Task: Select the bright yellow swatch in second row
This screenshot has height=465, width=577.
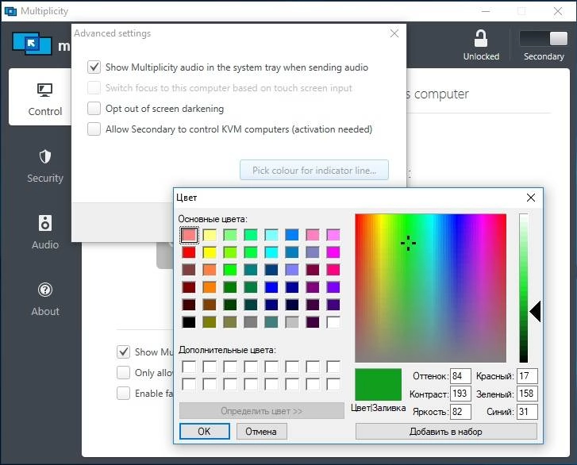Action: (210, 252)
